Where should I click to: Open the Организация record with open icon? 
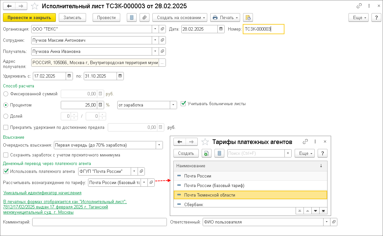tap(163, 29)
